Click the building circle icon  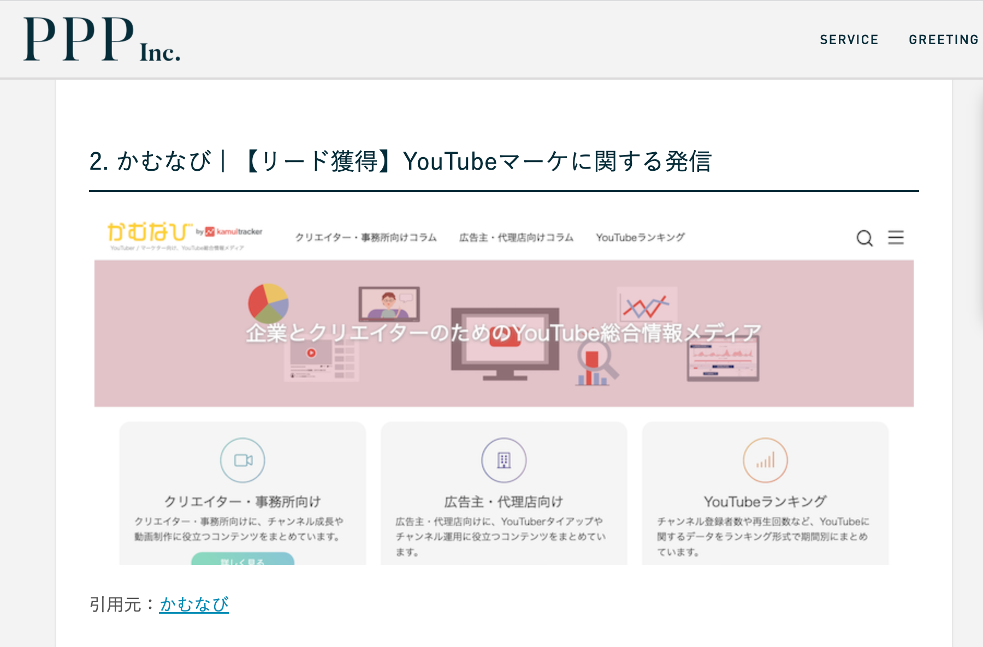point(504,460)
